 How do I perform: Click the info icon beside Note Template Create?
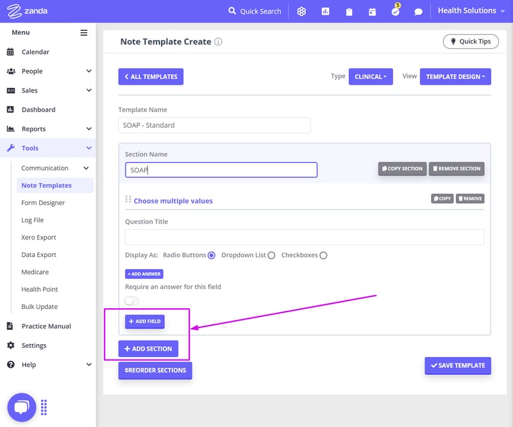[218, 42]
